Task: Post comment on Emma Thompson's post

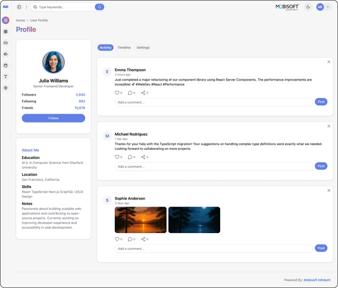Action: pos(321,102)
